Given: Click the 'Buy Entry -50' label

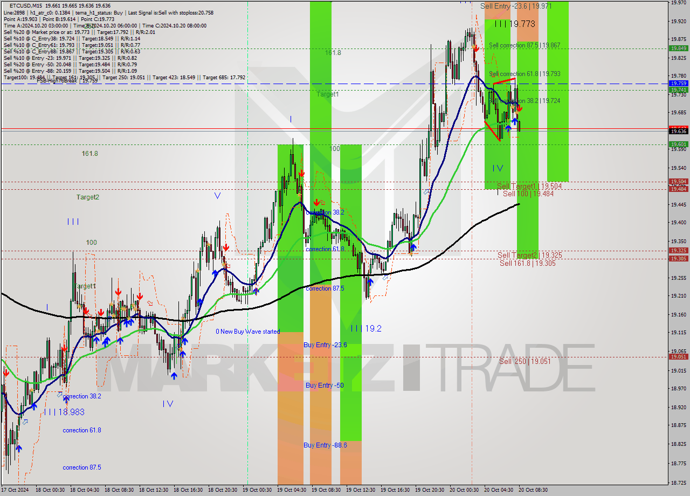Looking at the screenshot, I should click(x=325, y=385).
